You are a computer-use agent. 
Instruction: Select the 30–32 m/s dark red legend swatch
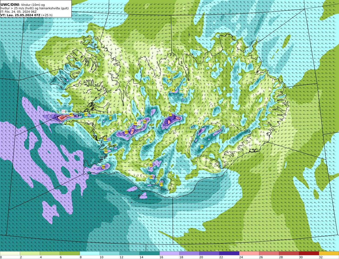[x=309, y=253]
